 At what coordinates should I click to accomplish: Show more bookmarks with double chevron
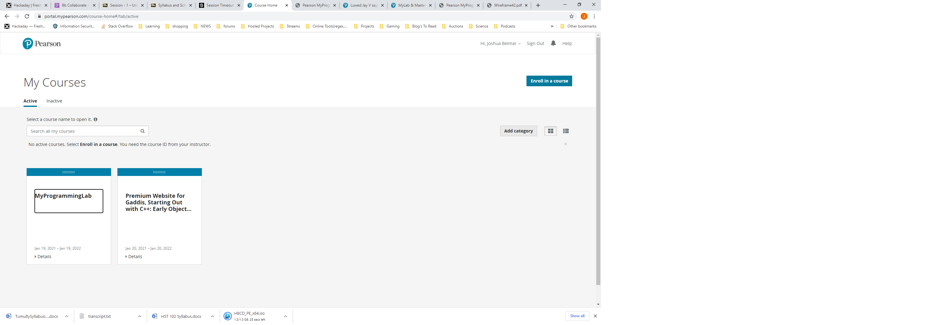(x=552, y=26)
